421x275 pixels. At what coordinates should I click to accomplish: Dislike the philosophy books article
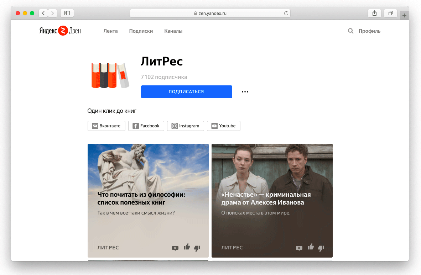[x=197, y=248]
